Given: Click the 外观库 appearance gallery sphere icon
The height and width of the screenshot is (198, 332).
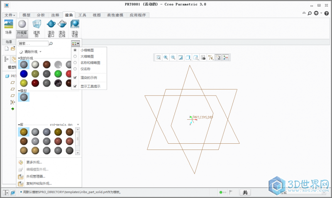Looking at the screenshot, I should pos(22,24).
